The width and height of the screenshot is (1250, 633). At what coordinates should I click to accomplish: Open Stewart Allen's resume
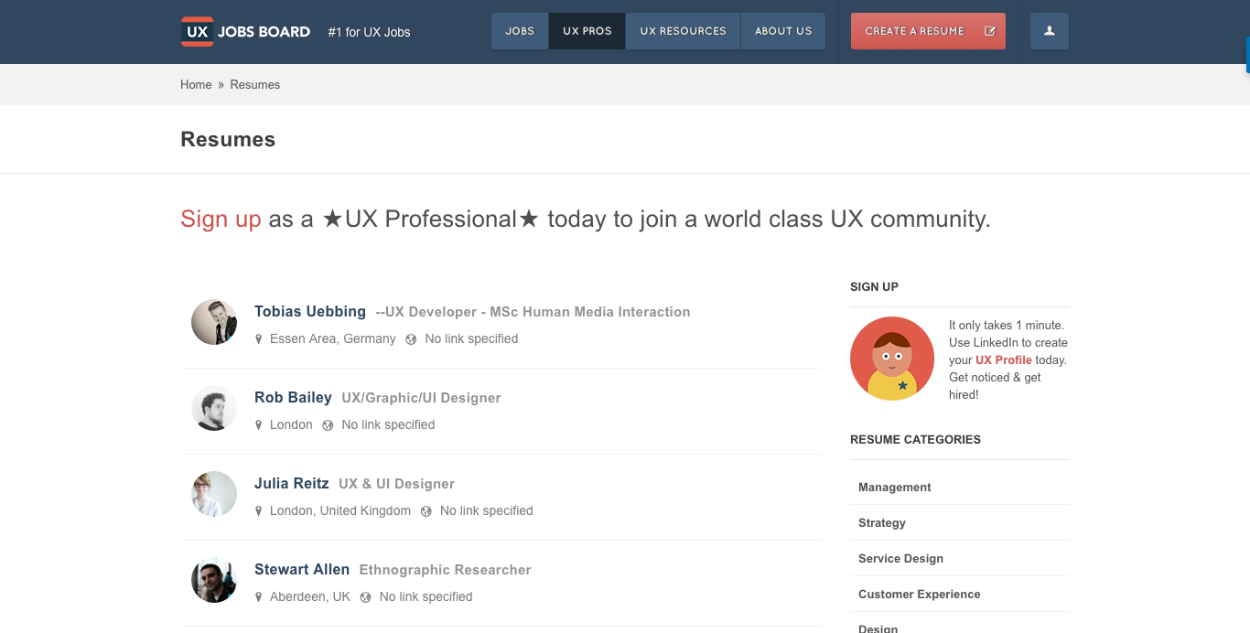point(302,569)
